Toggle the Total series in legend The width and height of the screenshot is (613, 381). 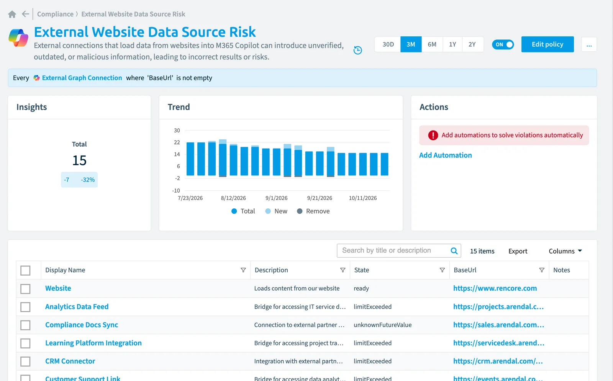coord(243,211)
